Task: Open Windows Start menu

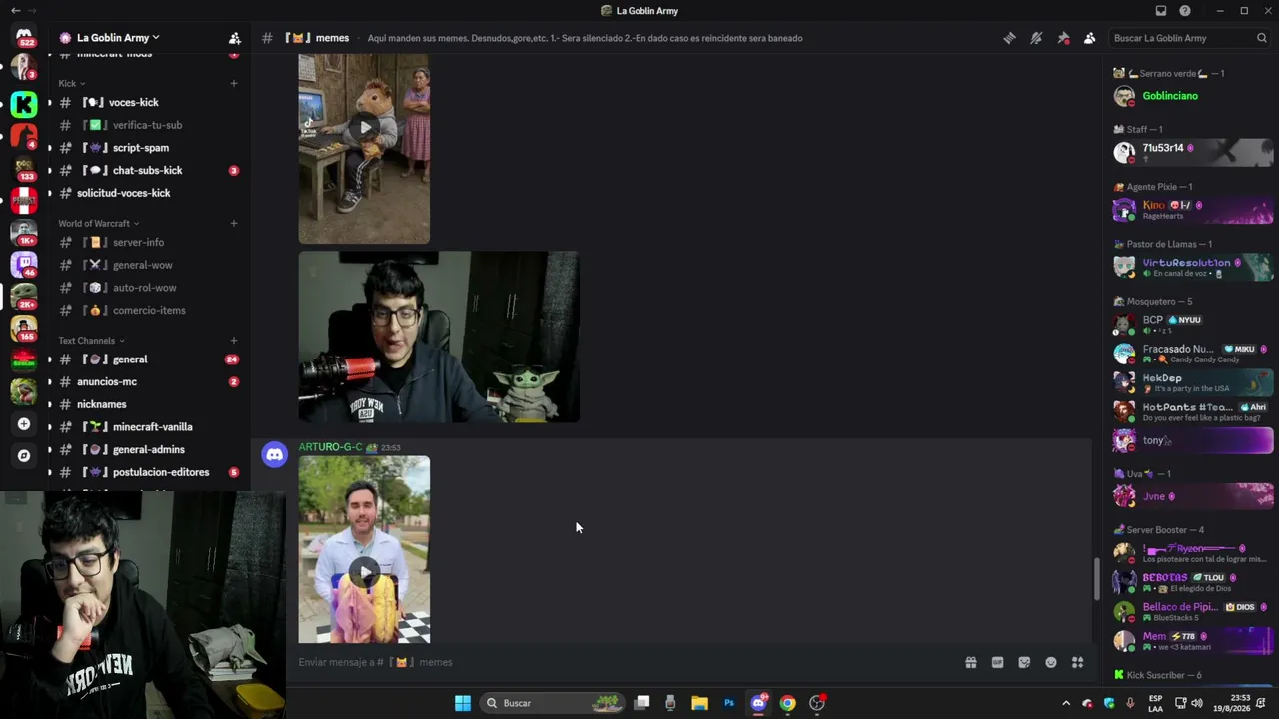Action: pos(463,703)
